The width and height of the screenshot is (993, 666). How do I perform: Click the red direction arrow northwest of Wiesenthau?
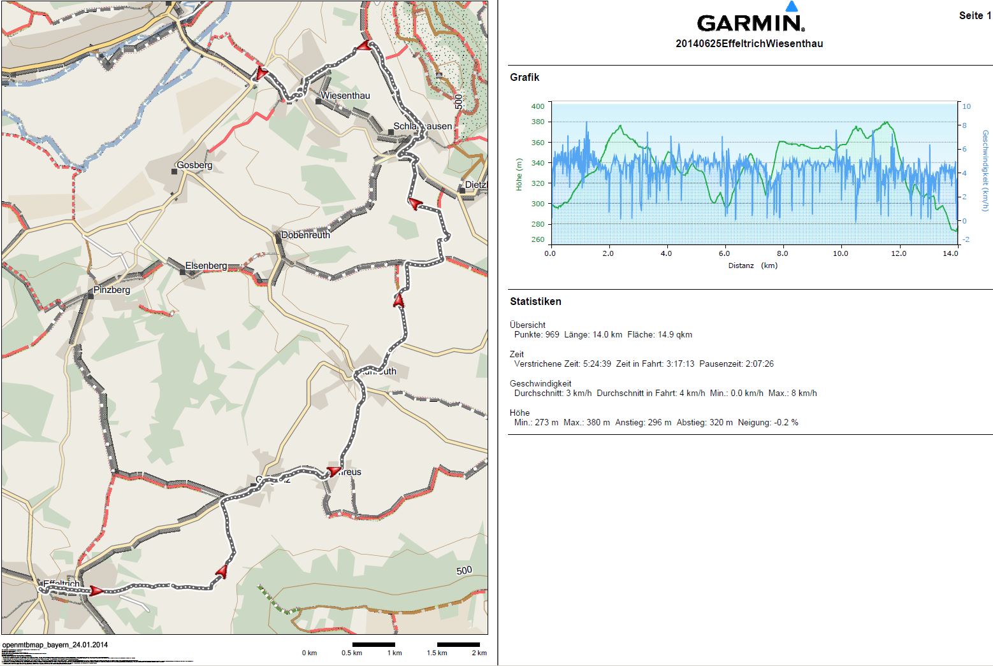261,73
